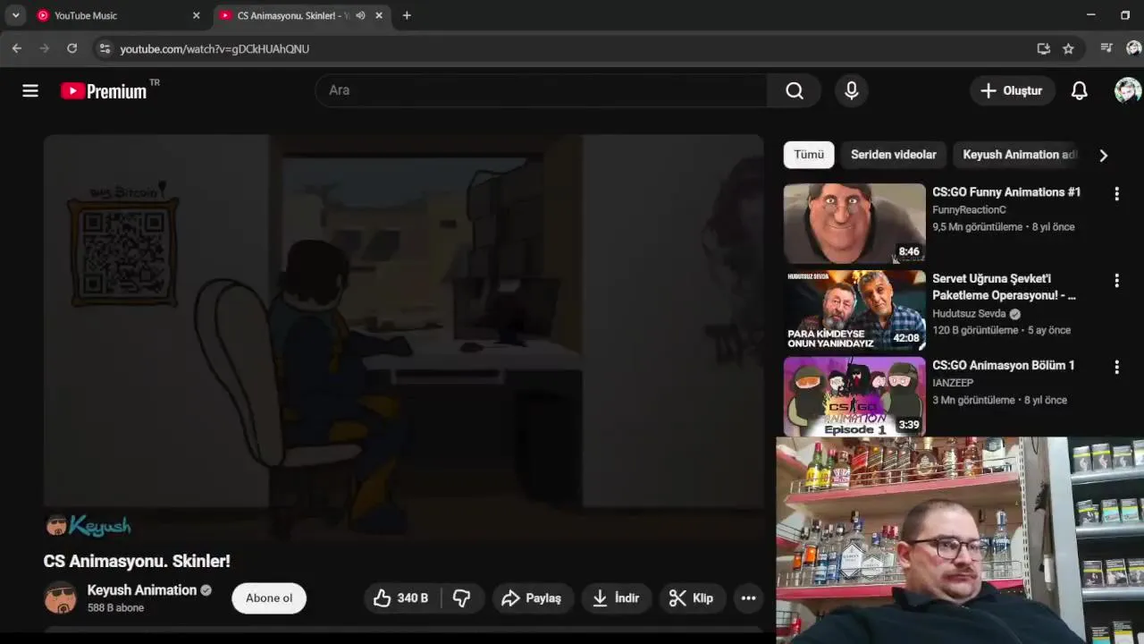Screen dimensions: 1144x644
Task: Open Servet Uğruna Şevket'i Paketleme title
Action: click(1004, 287)
